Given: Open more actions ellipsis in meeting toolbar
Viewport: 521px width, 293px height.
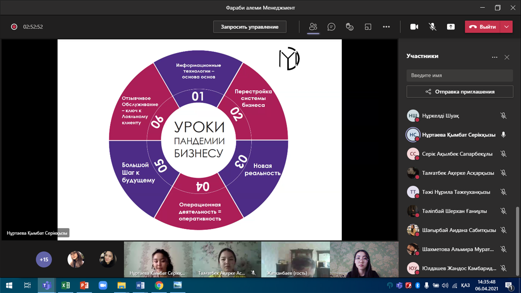Looking at the screenshot, I should (x=386, y=27).
